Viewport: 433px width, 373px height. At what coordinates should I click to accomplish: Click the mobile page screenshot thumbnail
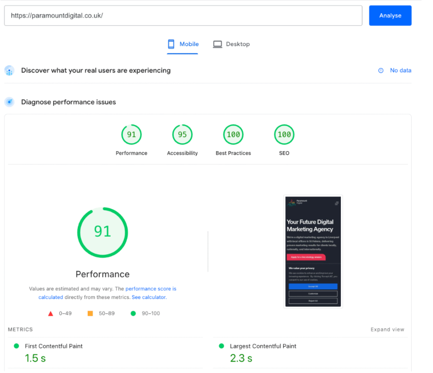[x=313, y=251]
